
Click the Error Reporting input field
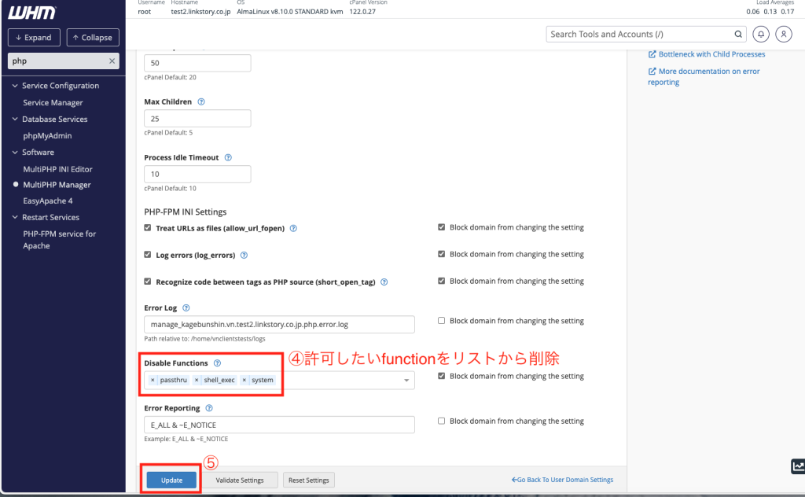(279, 425)
